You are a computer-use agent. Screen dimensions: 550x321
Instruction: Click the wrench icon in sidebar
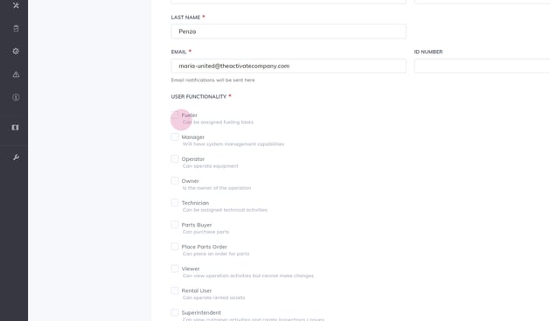pyautogui.click(x=16, y=157)
